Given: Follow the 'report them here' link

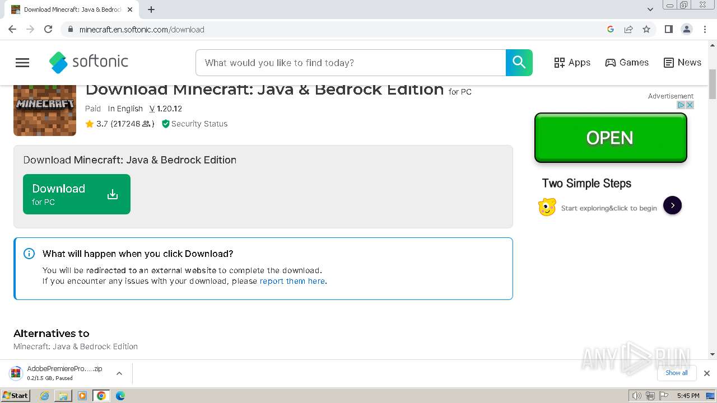Looking at the screenshot, I should pyautogui.click(x=292, y=281).
